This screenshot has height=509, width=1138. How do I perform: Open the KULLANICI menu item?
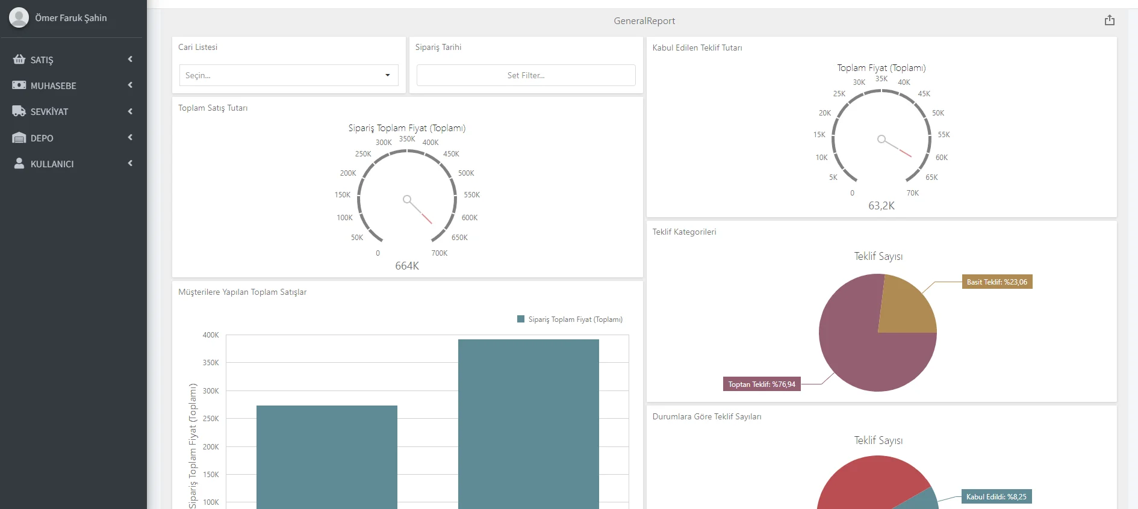click(72, 164)
